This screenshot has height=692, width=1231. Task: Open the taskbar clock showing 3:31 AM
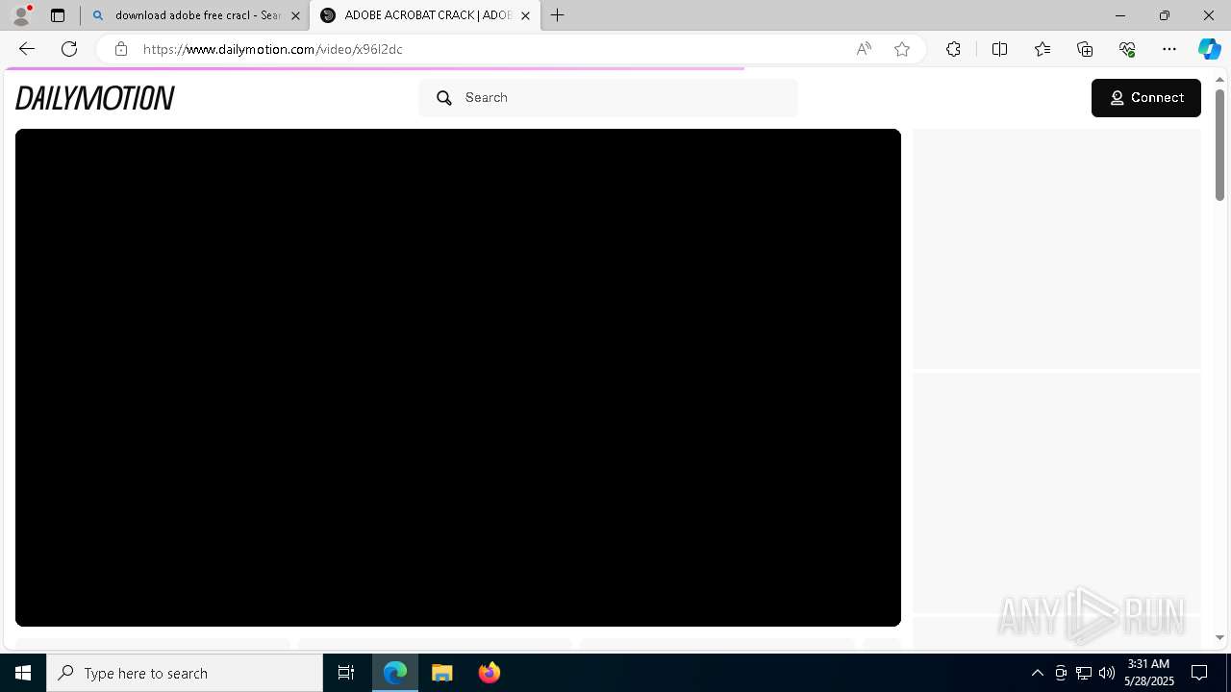(x=1149, y=673)
